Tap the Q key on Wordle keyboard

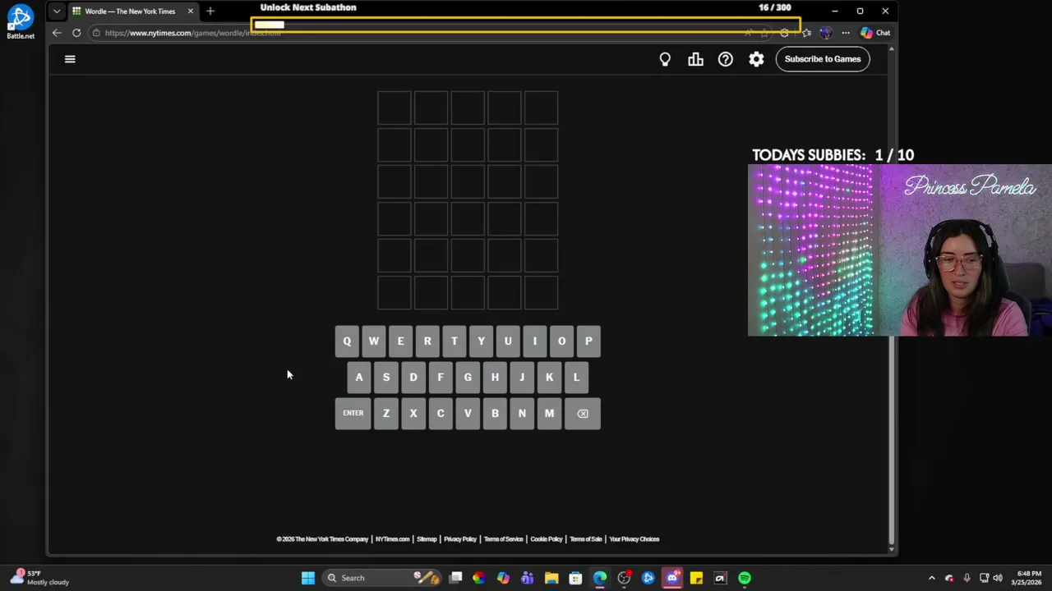click(x=347, y=341)
